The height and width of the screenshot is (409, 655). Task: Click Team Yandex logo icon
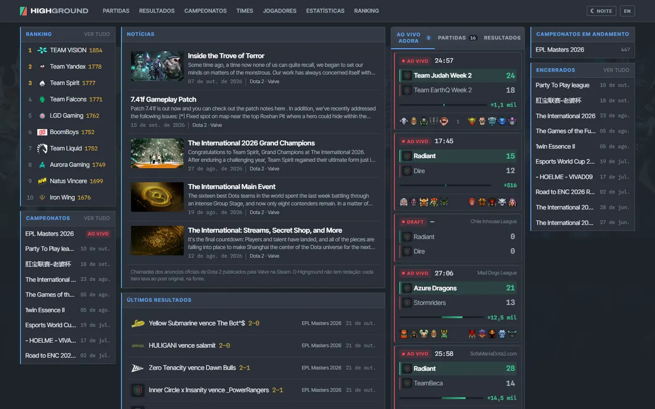[42, 67]
